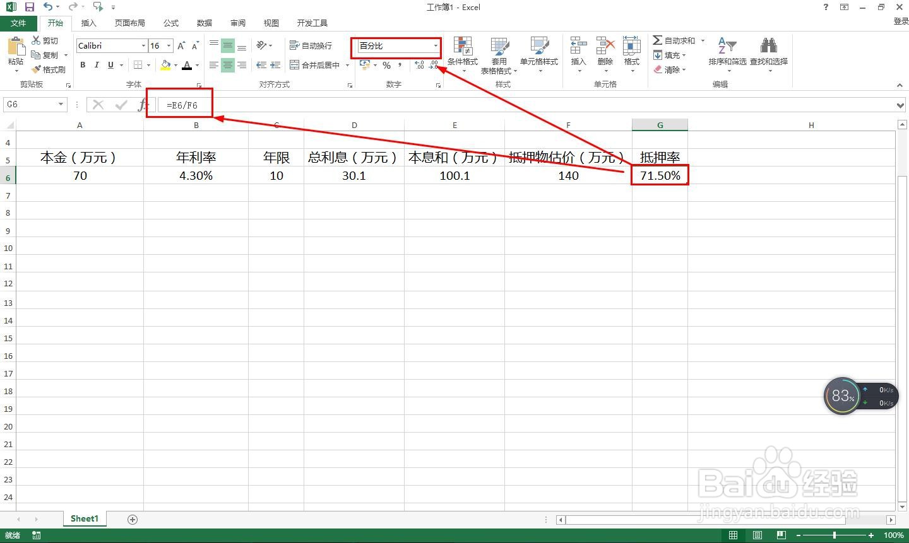
Task: Click the Insert Function fx icon
Action: 142,105
